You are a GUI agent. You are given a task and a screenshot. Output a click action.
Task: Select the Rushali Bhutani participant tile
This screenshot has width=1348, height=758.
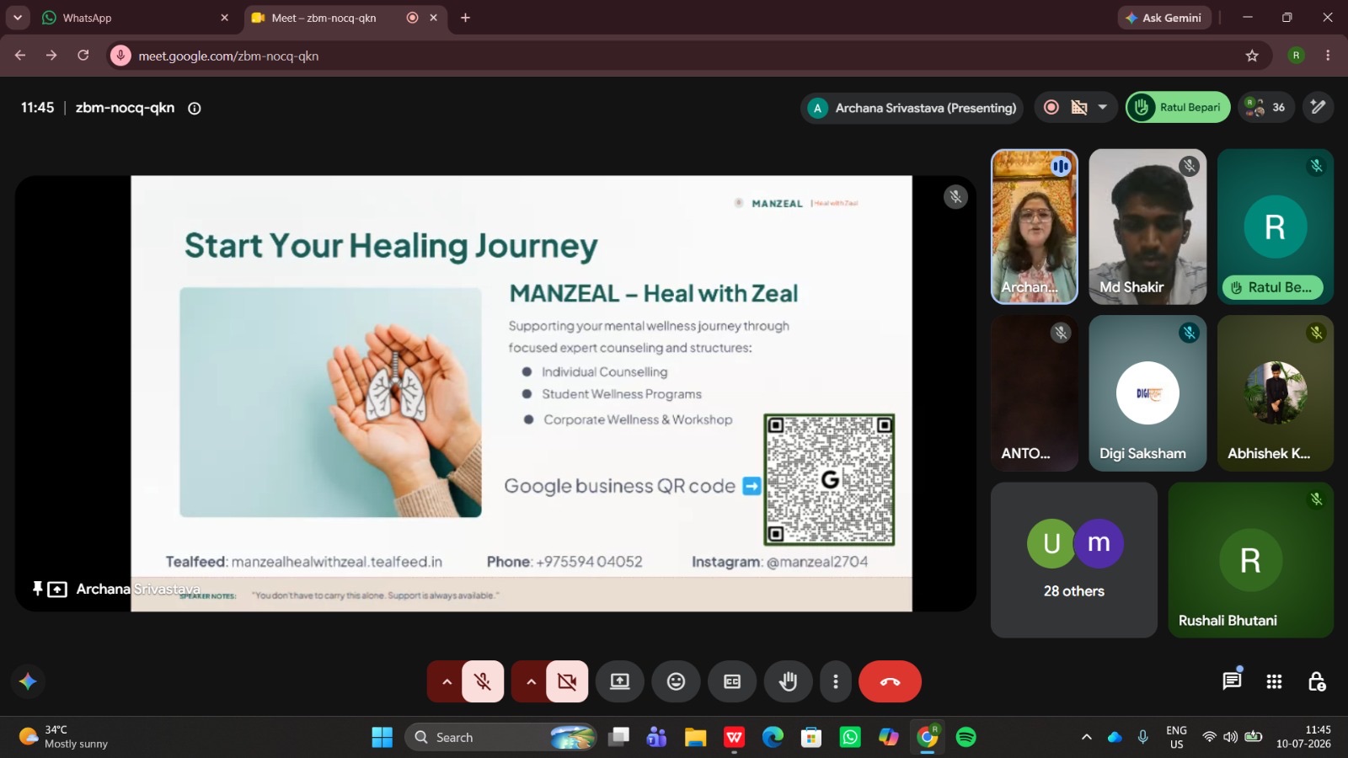[x=1251, y=559]
